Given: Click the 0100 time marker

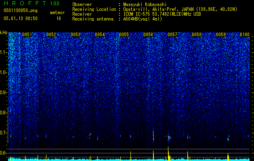Looking at the screenshot, I should pos(245,35).
